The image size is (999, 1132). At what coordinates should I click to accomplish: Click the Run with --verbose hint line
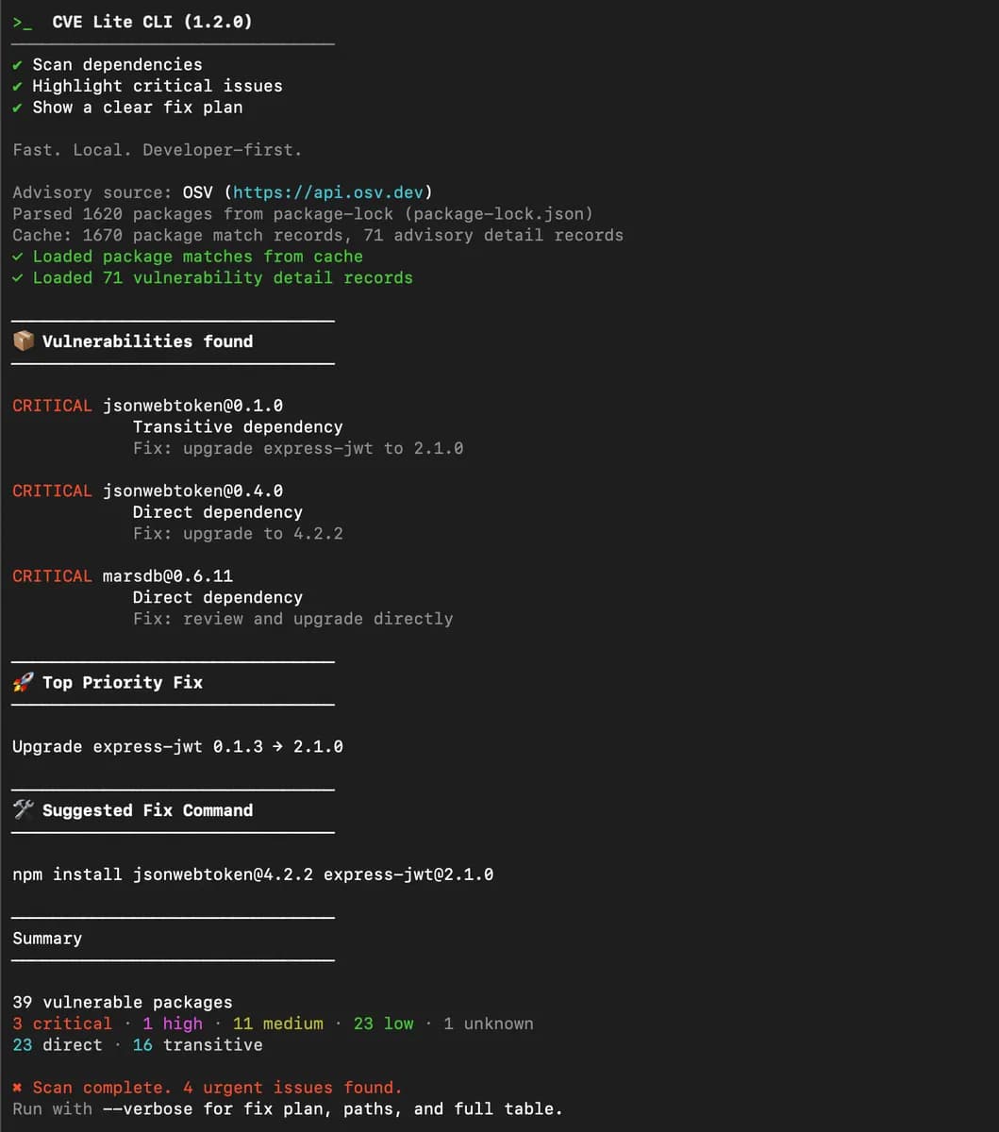click(x=288, y=1109)
